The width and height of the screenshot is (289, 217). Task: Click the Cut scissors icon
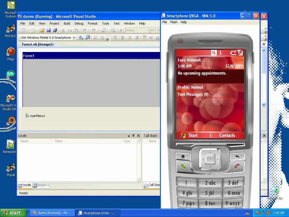pos(63,30)
